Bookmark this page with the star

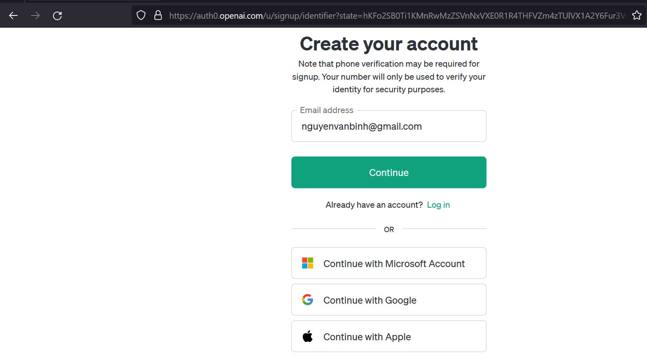pos(636,15)
